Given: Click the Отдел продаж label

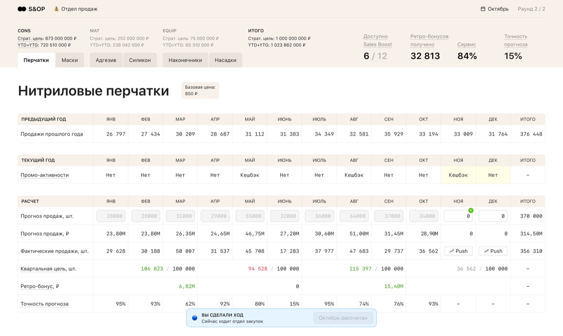Looking at the screenshot, I should point(79,9).
